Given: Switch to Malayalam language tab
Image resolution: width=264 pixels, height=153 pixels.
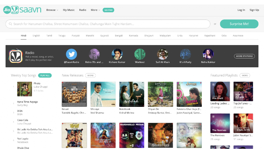Looking at the screenshot, I should click(x=165, y=36).
